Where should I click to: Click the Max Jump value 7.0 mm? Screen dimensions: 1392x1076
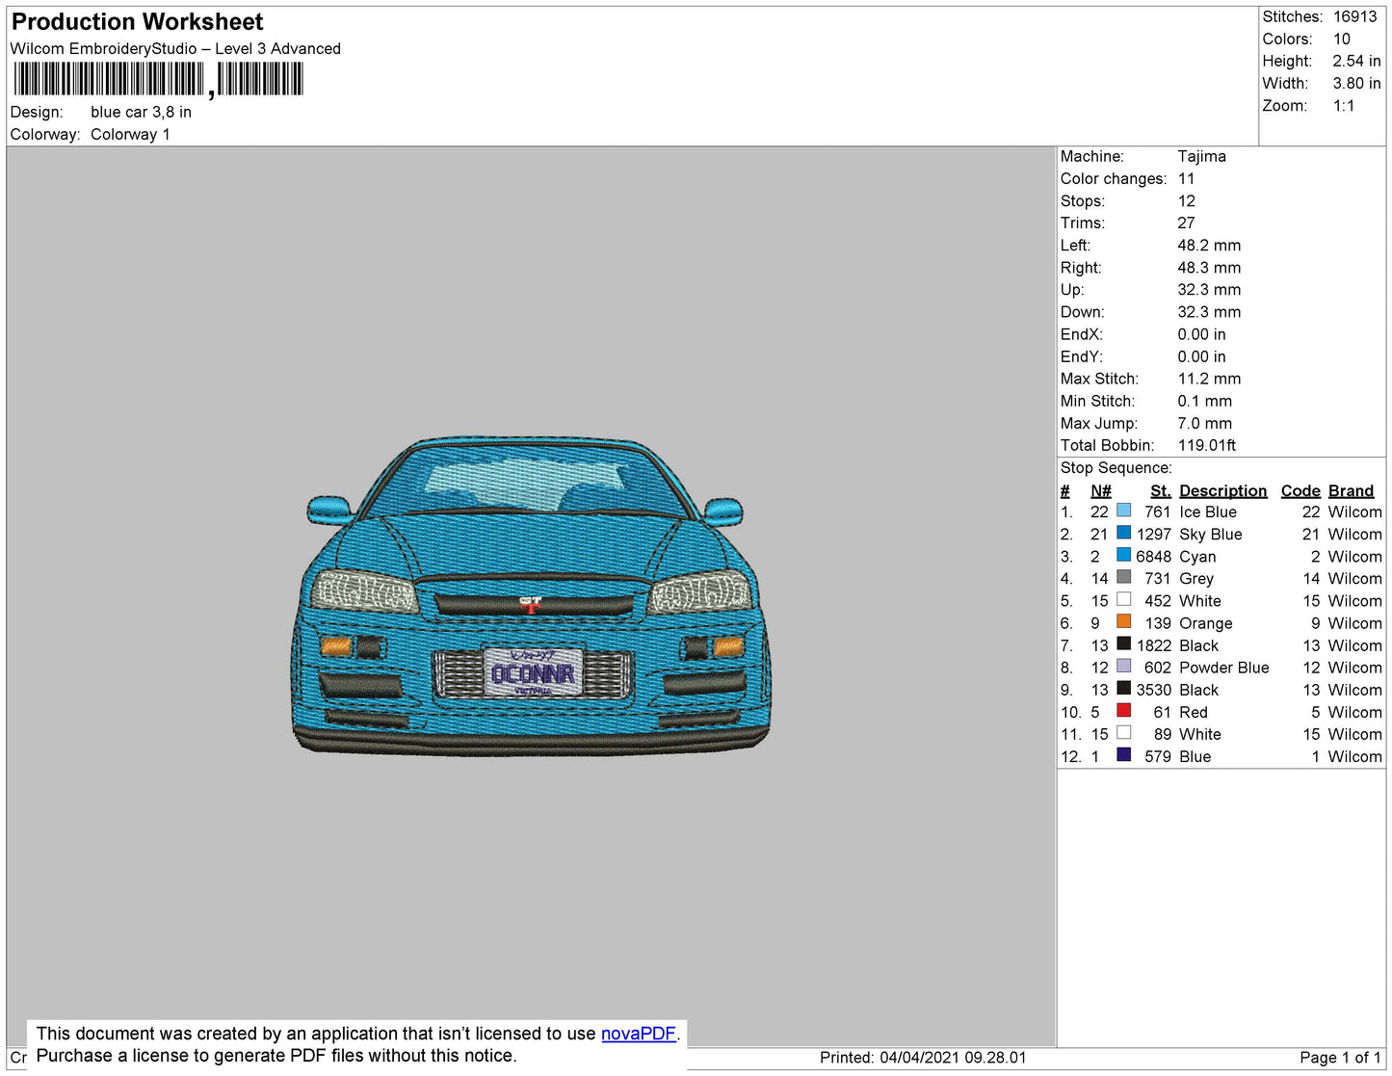click(x=1204, y=423)
